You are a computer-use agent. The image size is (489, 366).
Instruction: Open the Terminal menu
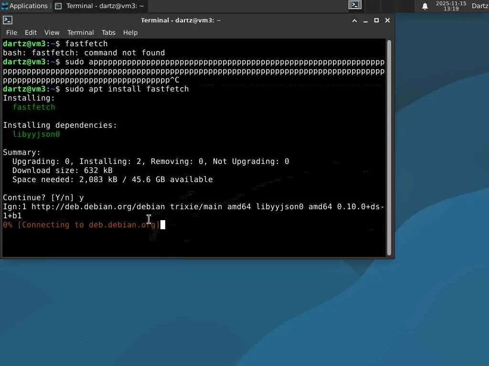click(80, 32)
